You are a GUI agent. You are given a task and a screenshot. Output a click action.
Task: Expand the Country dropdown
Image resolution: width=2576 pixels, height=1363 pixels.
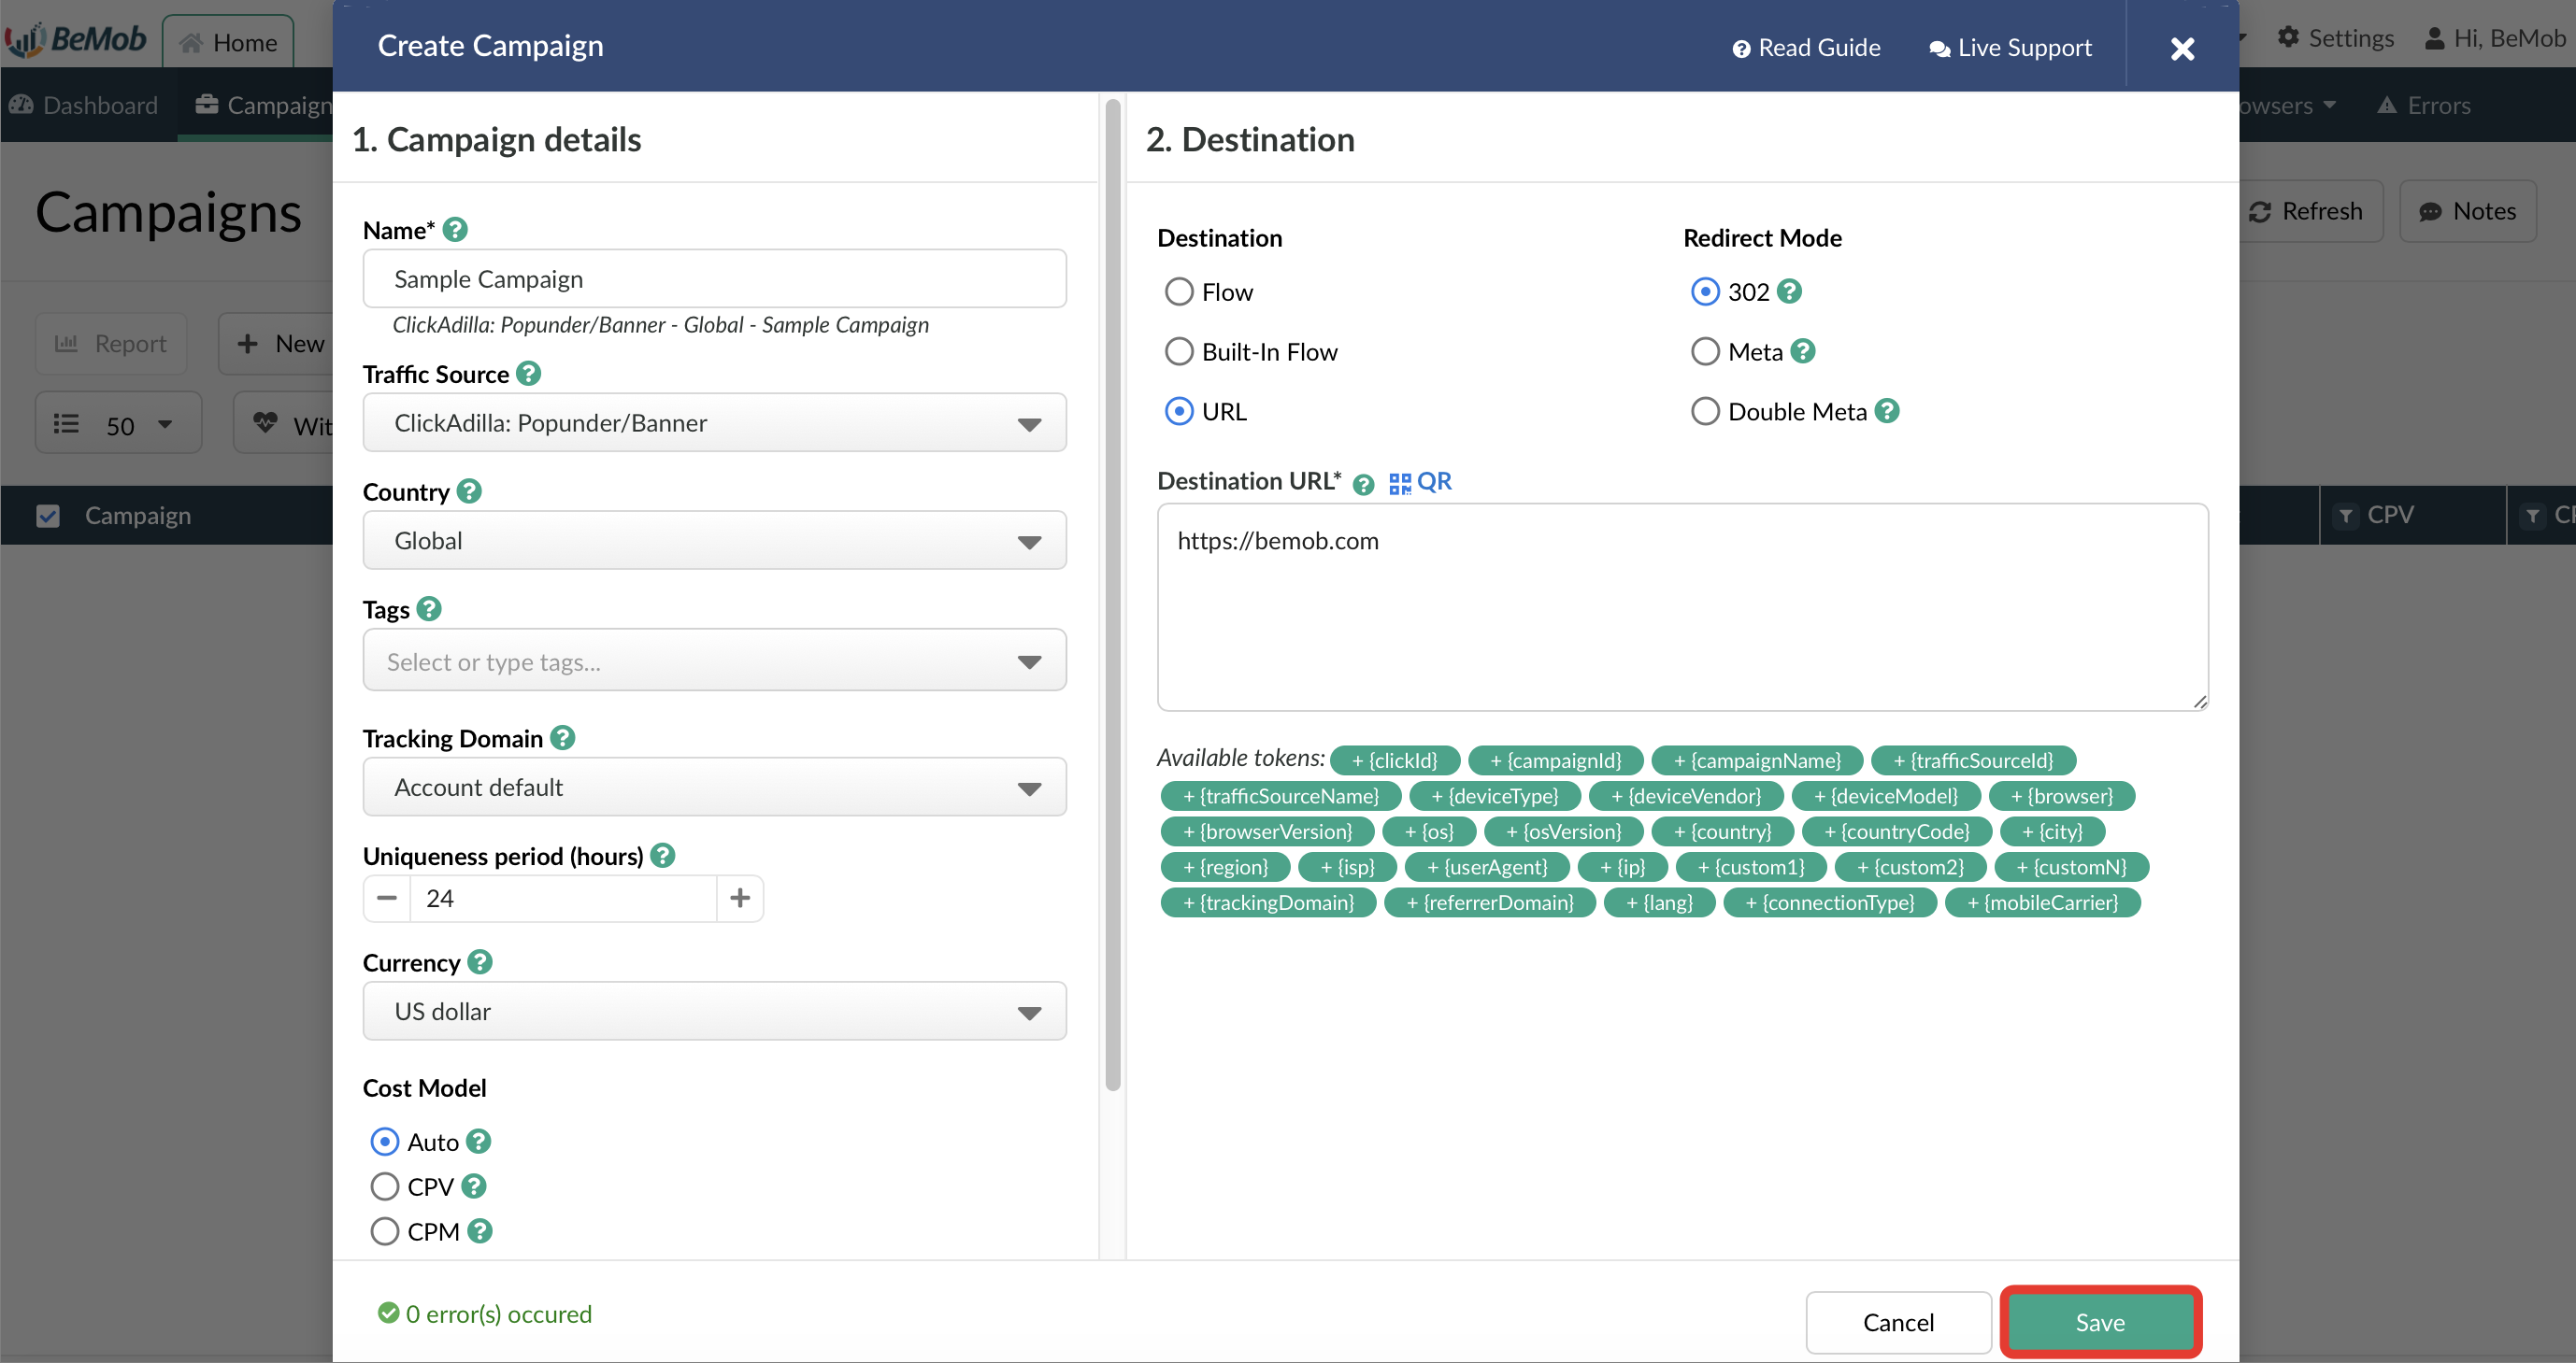tap(714, 541)
